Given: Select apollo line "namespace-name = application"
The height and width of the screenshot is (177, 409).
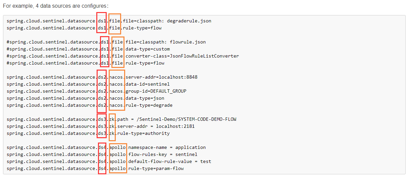Looking at the screenshot, I should click(x=106, y=148).
